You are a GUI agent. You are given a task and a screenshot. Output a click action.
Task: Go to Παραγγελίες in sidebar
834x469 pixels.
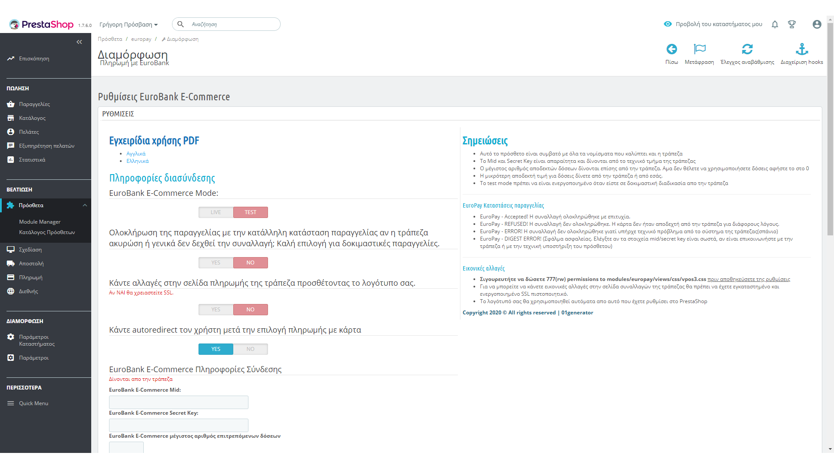click(x=34, y=104)
